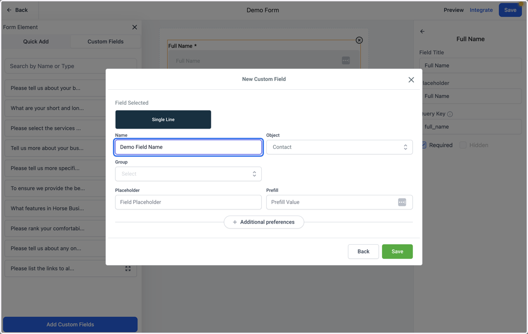Toggle the Hidden checkbox
The width and height of the screenshot is (528, 334).
tap(463, 145)
